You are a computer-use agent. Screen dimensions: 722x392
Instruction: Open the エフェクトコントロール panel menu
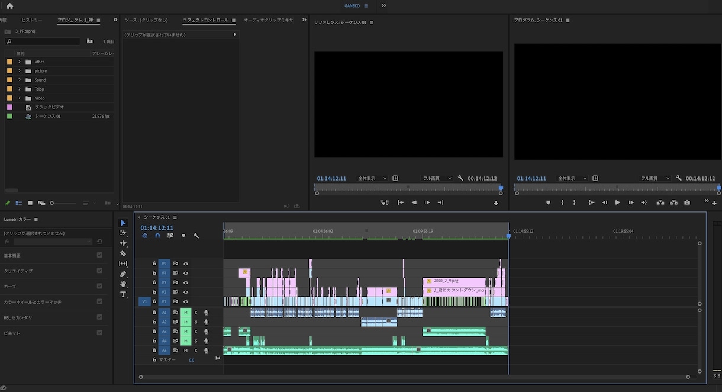point(234,20)
